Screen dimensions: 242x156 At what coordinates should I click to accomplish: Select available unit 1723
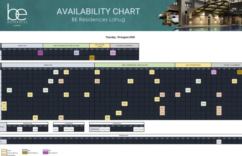click(x=56, y=72)
